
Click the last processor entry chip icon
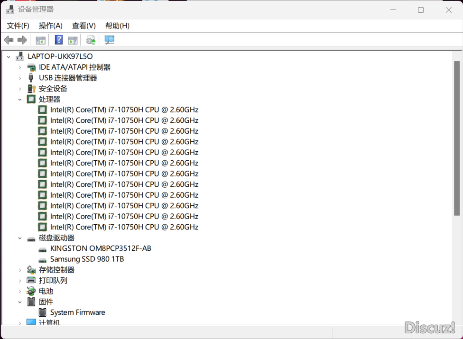pos(43,227)
